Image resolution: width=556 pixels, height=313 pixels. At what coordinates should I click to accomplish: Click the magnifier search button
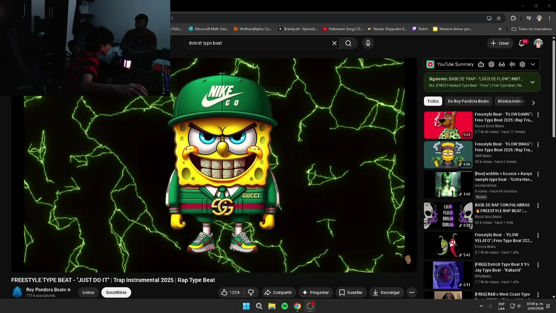point(348,43)
